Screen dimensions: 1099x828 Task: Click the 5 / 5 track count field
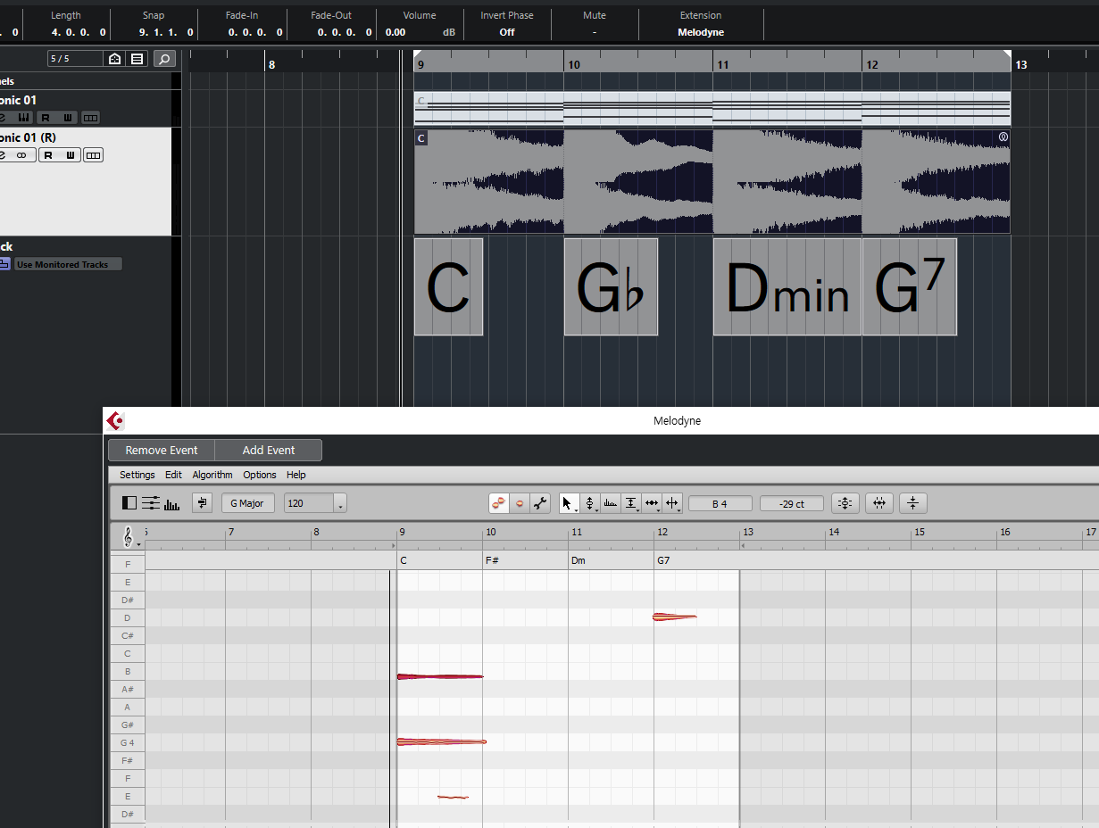76,59
